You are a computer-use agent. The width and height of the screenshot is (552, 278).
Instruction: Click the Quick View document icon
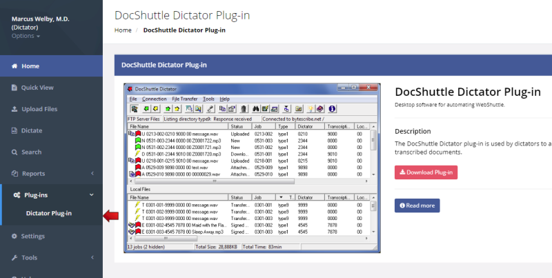(14, 88)
